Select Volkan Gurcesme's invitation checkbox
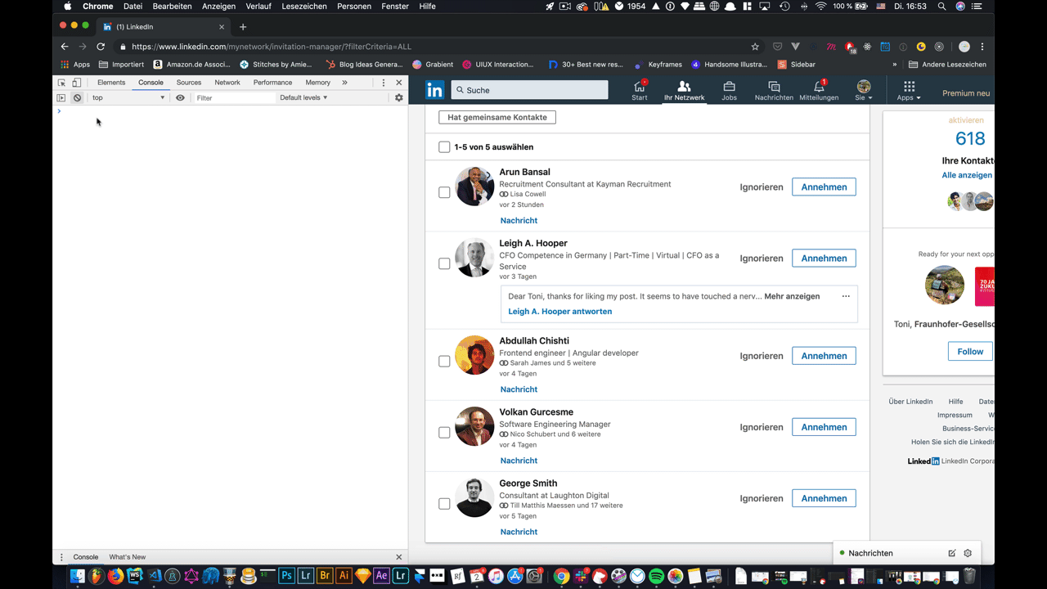 click(444, 432)
